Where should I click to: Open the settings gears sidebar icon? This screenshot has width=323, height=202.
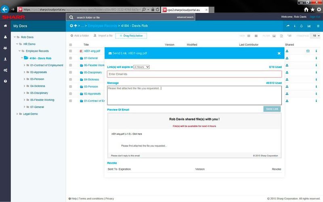click(5, 70)
